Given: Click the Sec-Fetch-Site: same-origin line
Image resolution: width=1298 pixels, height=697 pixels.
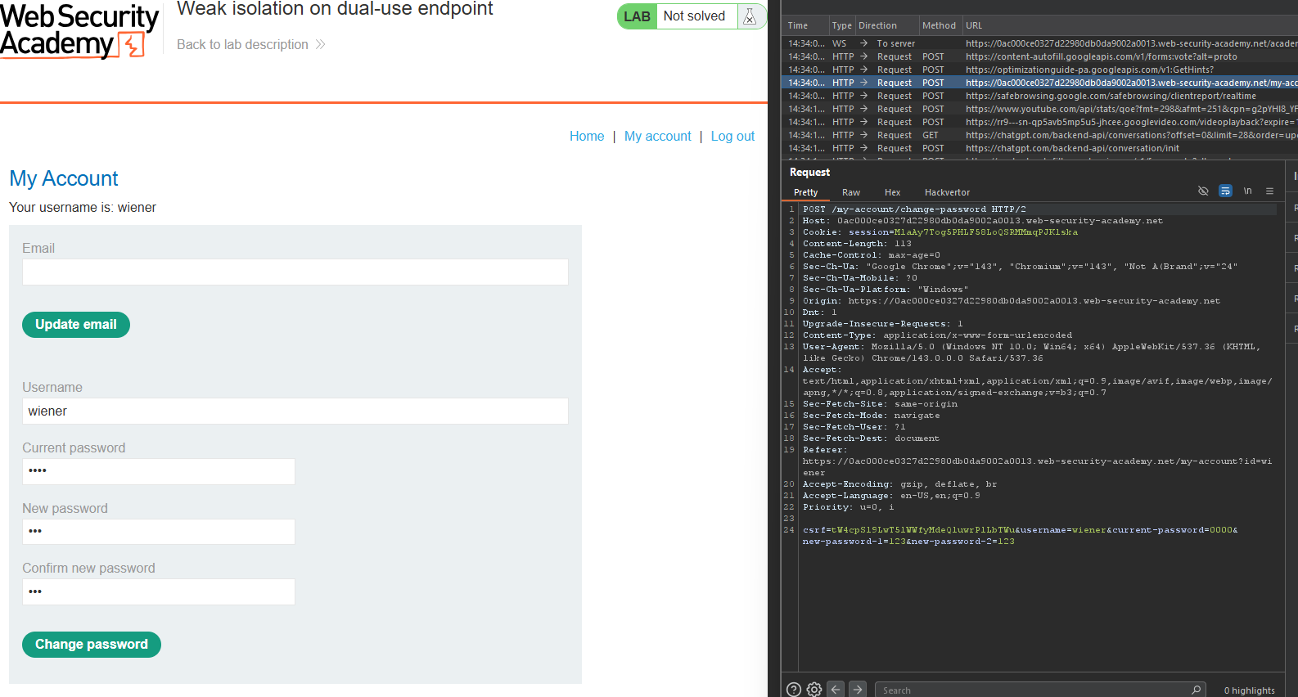Looking at the screenshot, I should [880, 404].
